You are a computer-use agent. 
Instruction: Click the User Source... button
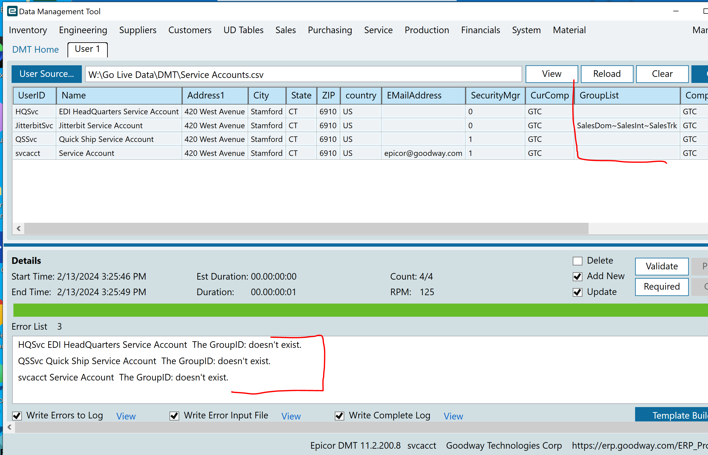click(x=47, y=74)
